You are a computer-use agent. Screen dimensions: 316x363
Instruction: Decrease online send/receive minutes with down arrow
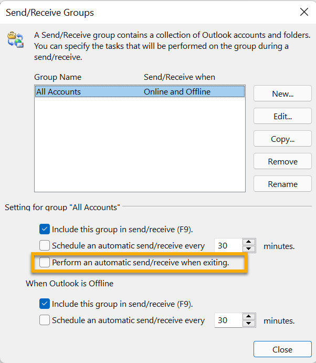tap(249, 249)
